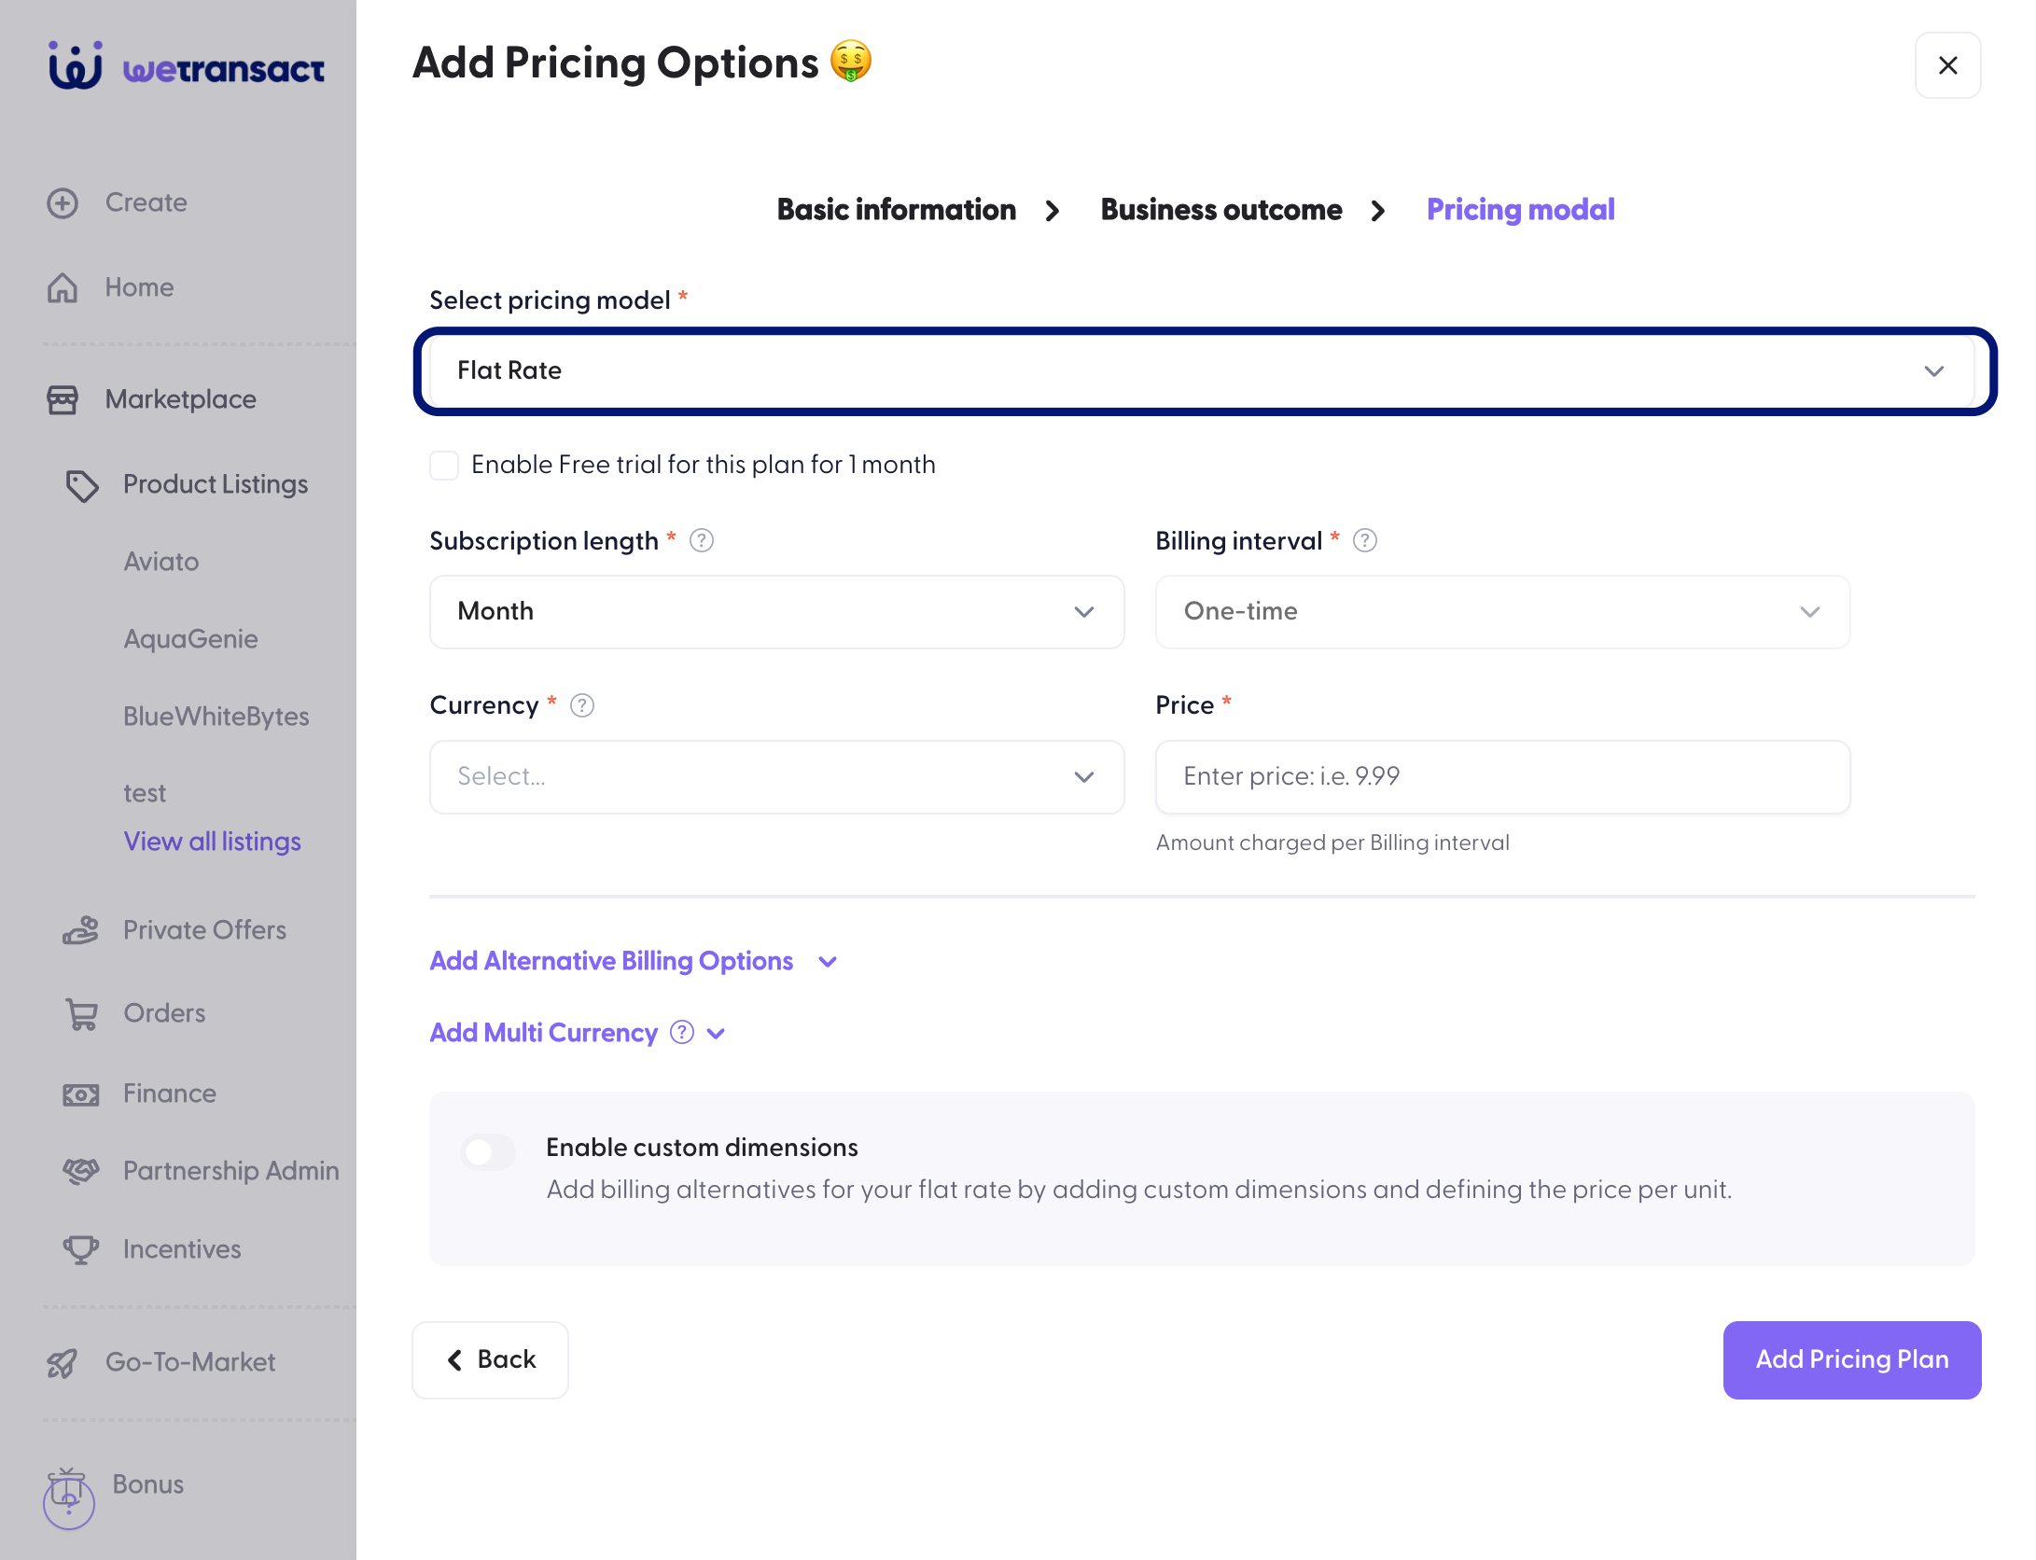Toggle Enable custom dimensions switch
This screenshot has width=2036, height=1560.
[x=488, y=1152]
